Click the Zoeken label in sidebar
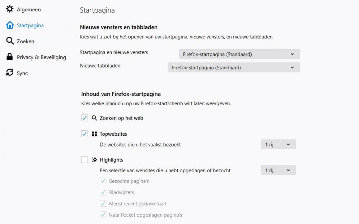359x224 pixels. tap(25, 41)
